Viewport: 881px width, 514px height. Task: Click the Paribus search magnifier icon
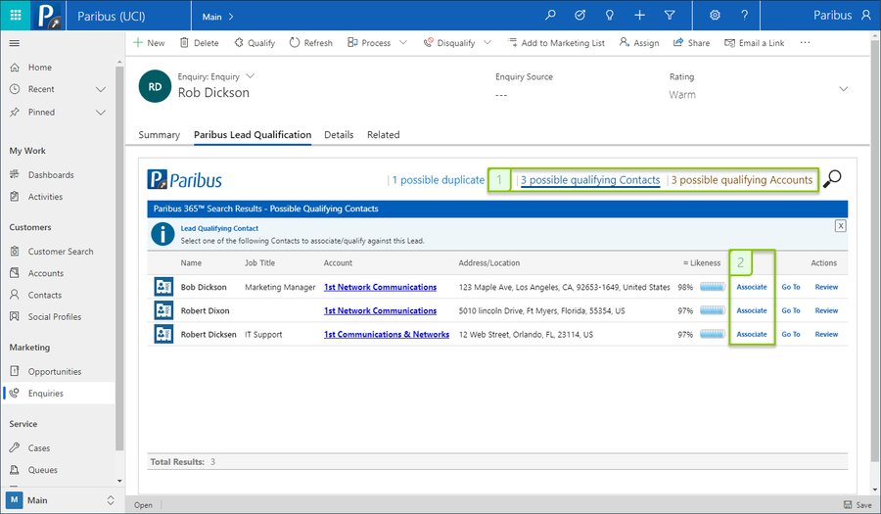click(832, 179)
